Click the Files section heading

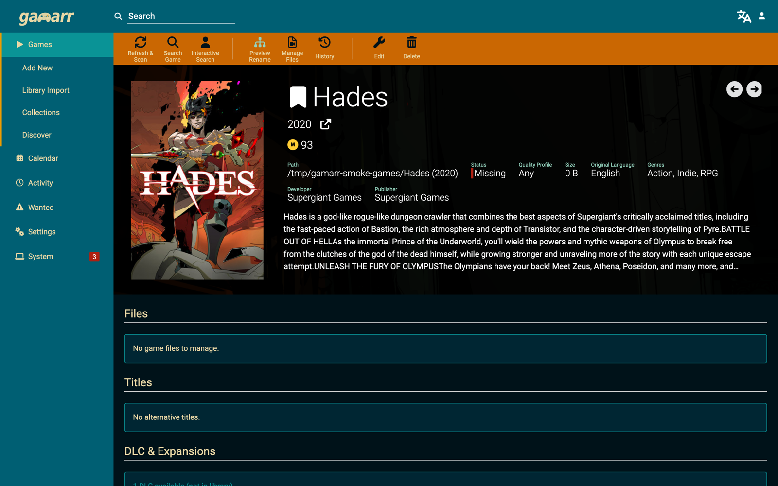click(x=136, y=314)
